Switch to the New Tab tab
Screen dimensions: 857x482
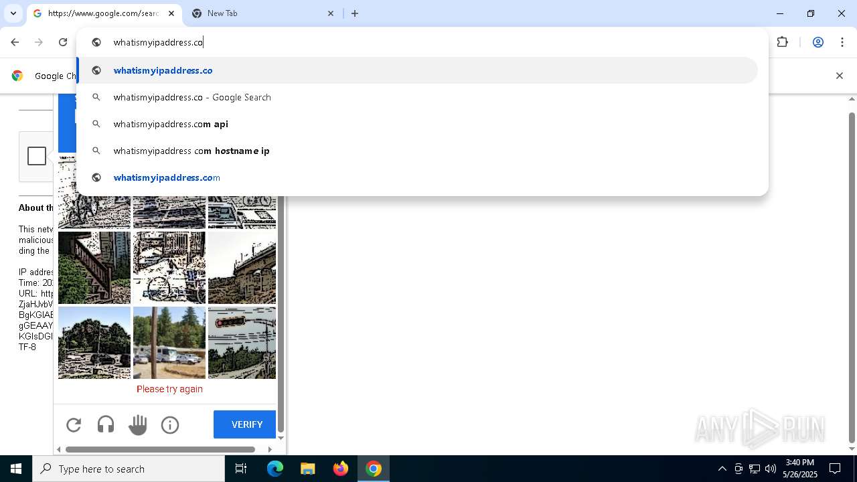coord(263,13)
